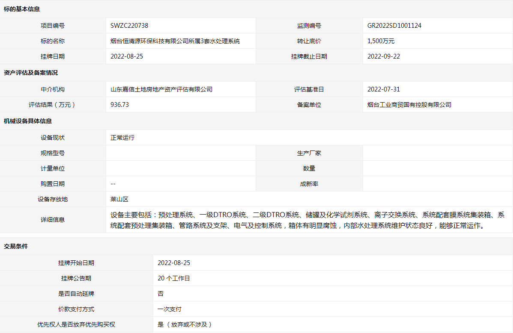The image size is (513, 333).
Task: Click the project number SWZC220738
Action: click(129, 26)
